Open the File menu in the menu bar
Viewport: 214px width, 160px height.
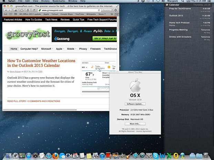click(x=20, y=1)
